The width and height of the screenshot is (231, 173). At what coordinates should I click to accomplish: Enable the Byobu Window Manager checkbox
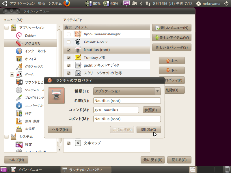[69, 34]
